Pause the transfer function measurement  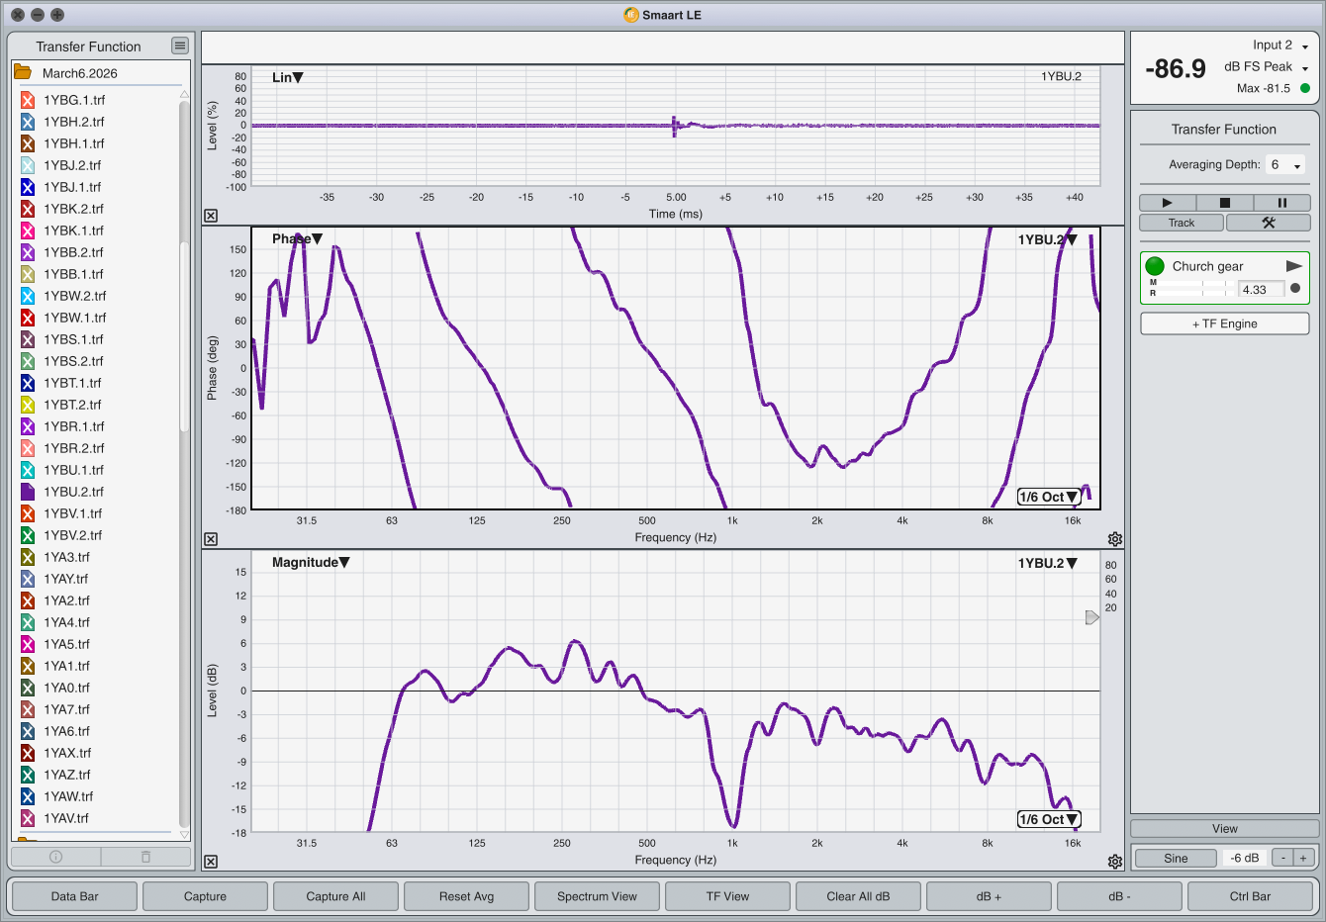pos(1281,203)
